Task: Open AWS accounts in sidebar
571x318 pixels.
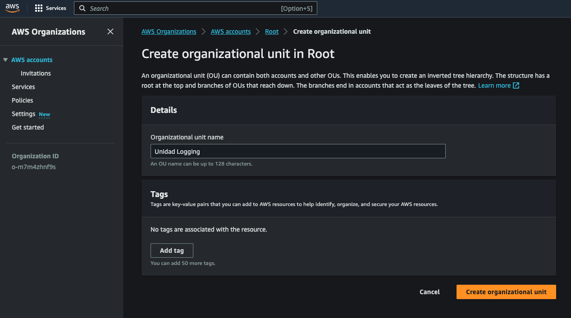Action: [32, 60]
